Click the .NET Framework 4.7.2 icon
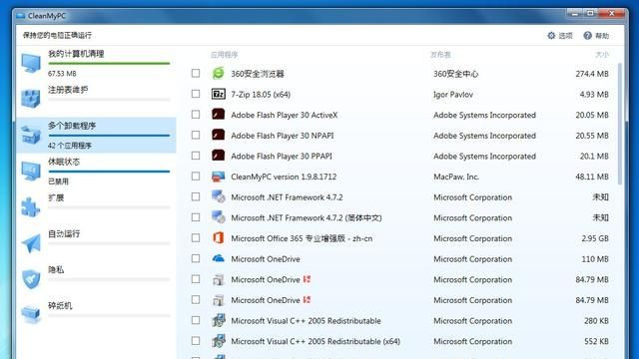 coord(218,196)
